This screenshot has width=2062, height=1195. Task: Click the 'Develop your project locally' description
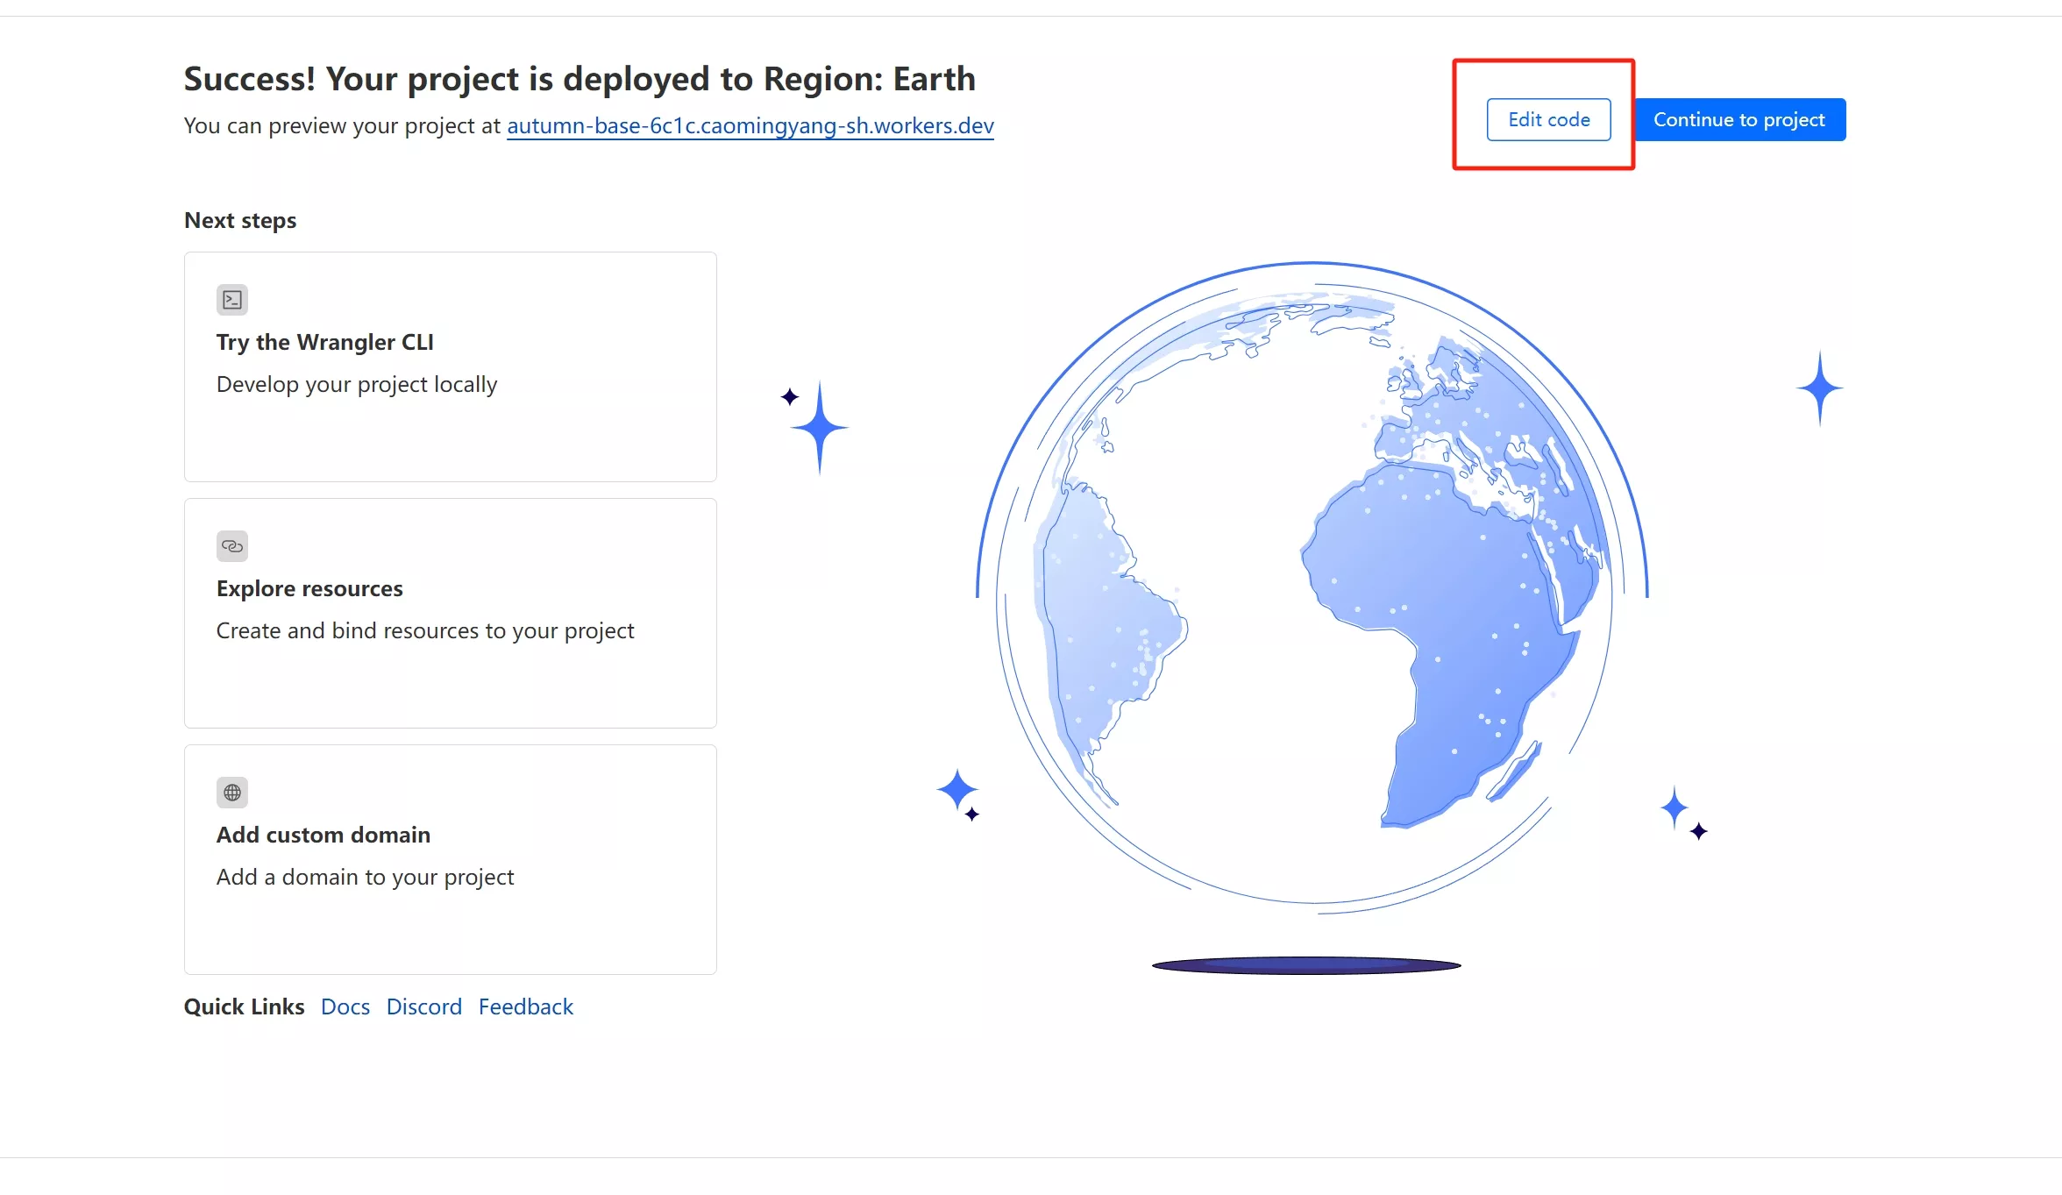(x=357, y=384)
